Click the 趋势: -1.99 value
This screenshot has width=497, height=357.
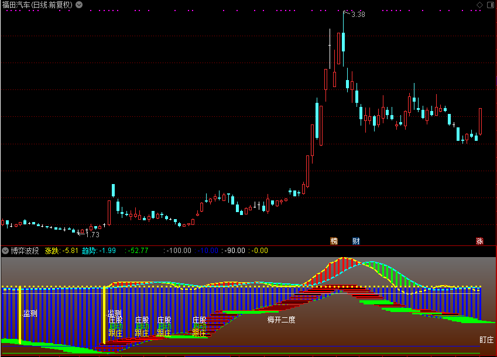(x=98, y=251)
